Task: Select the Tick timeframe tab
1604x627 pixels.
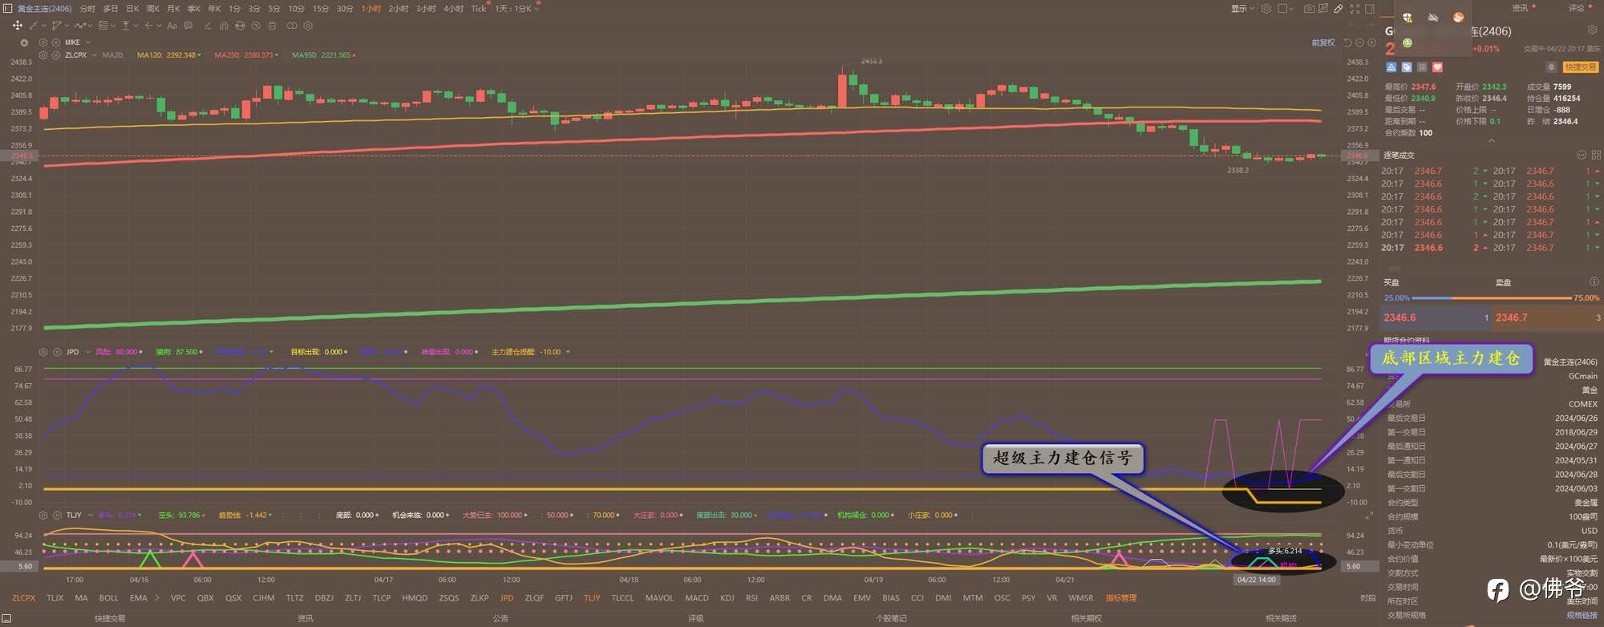Action: 478,9
